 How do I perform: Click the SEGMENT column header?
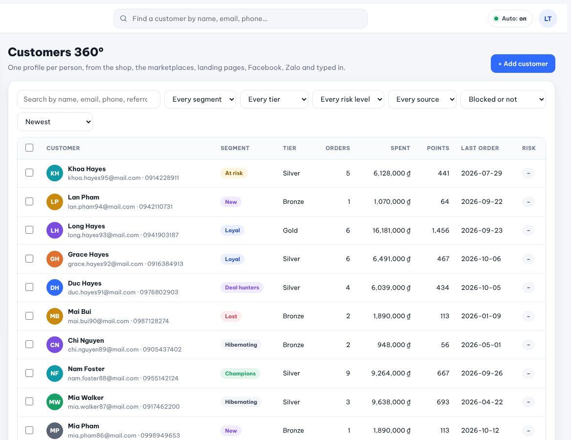point(235,148)
